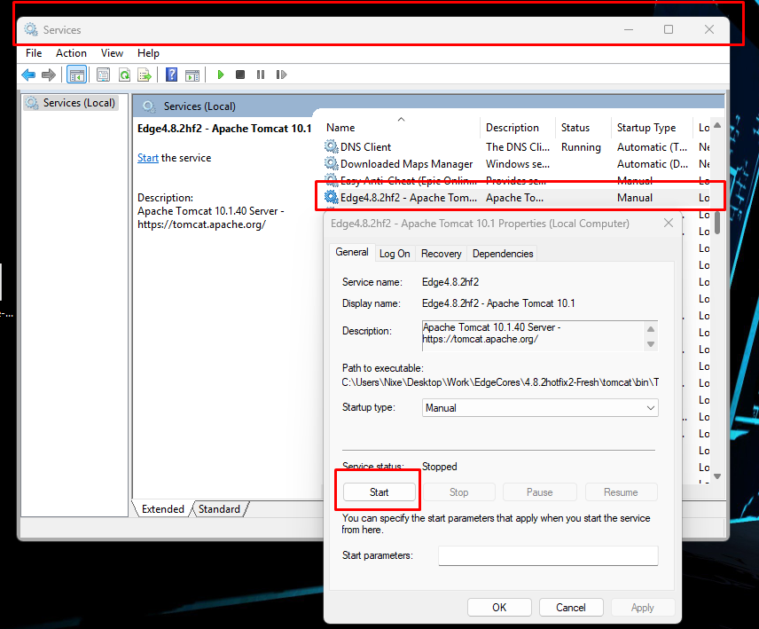Screen dimensions: 759x629
Task: Sort the list by Startup Type column
Action: point(646,128)
